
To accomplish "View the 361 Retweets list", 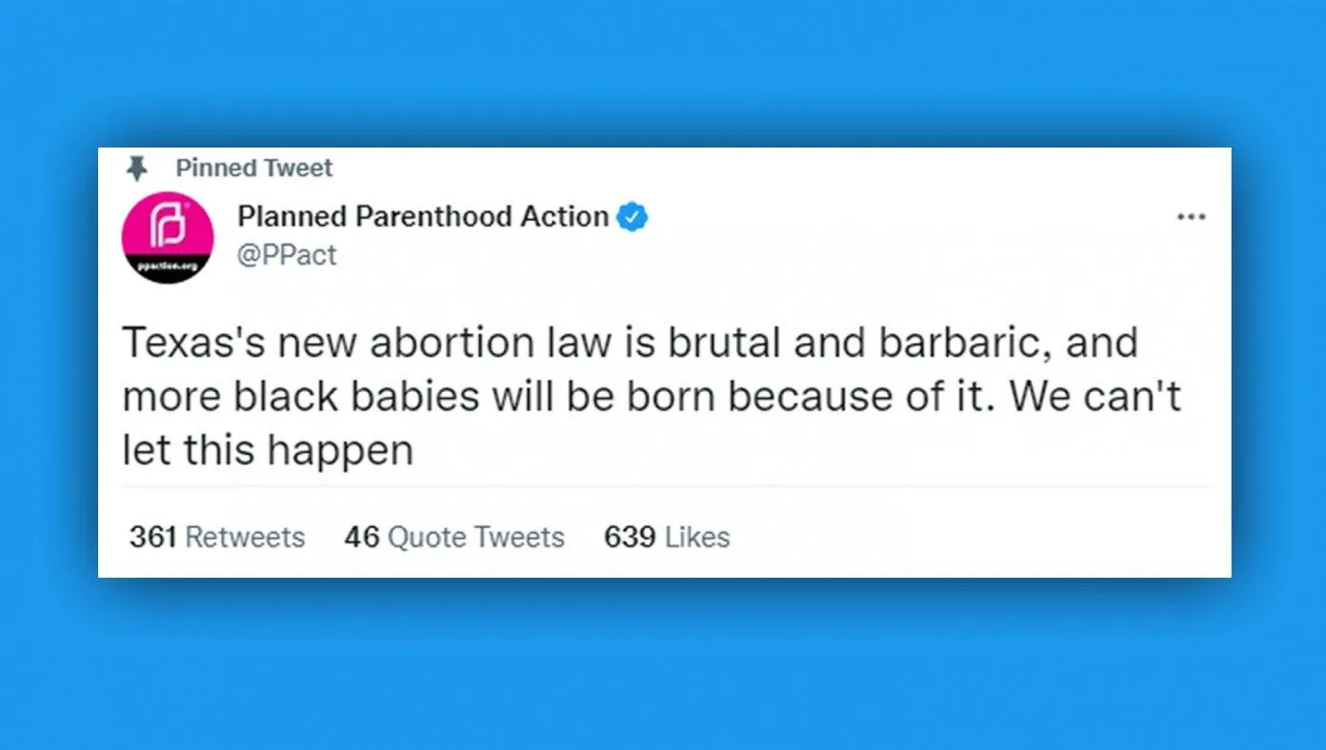I will tap(217, 537).
